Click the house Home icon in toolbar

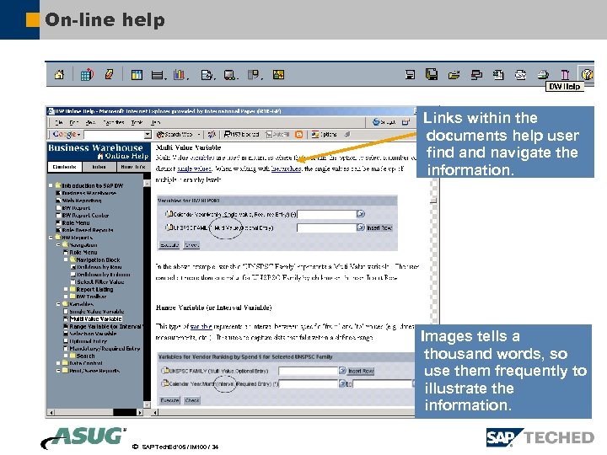click(x=59, y=74)
